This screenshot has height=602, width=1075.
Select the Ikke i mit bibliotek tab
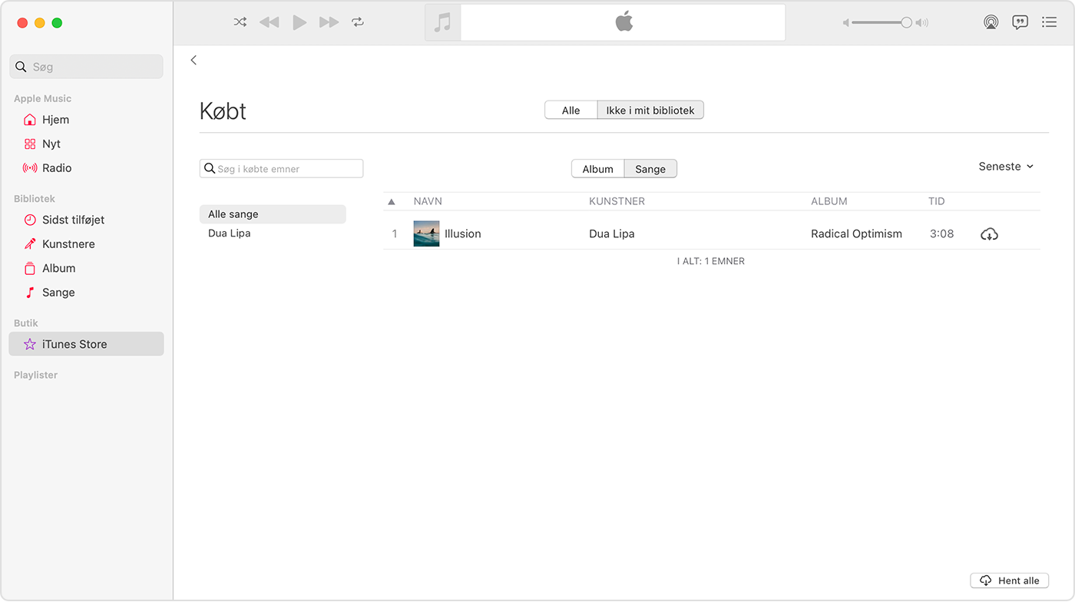(650, 111)
